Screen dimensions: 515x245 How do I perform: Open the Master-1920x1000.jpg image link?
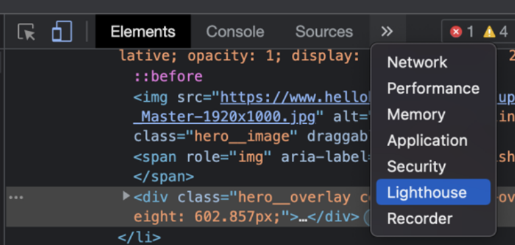click(x=224, y=116)
